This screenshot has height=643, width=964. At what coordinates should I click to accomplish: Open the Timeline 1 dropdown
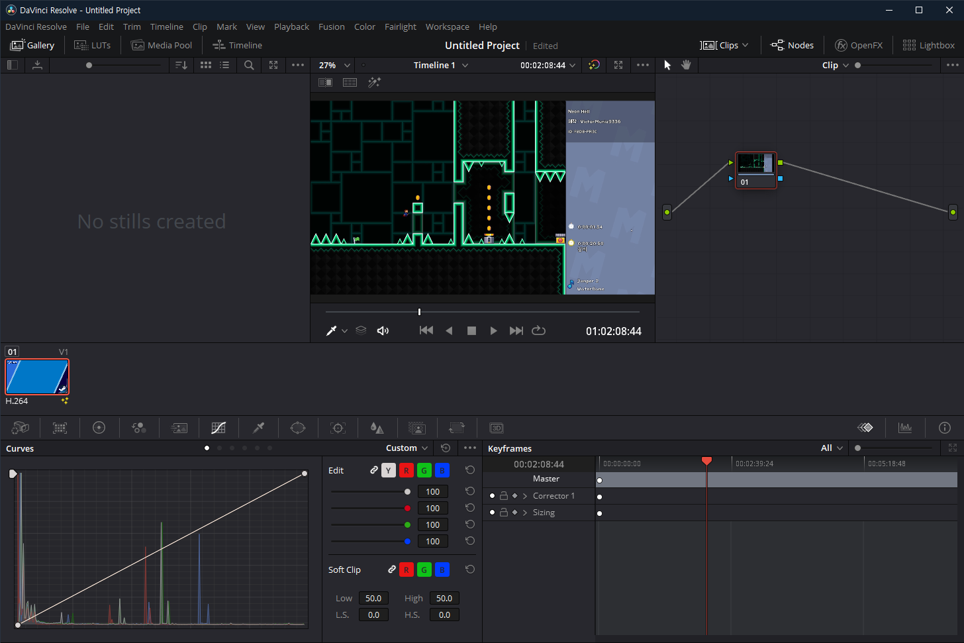[x=440, y=65]
